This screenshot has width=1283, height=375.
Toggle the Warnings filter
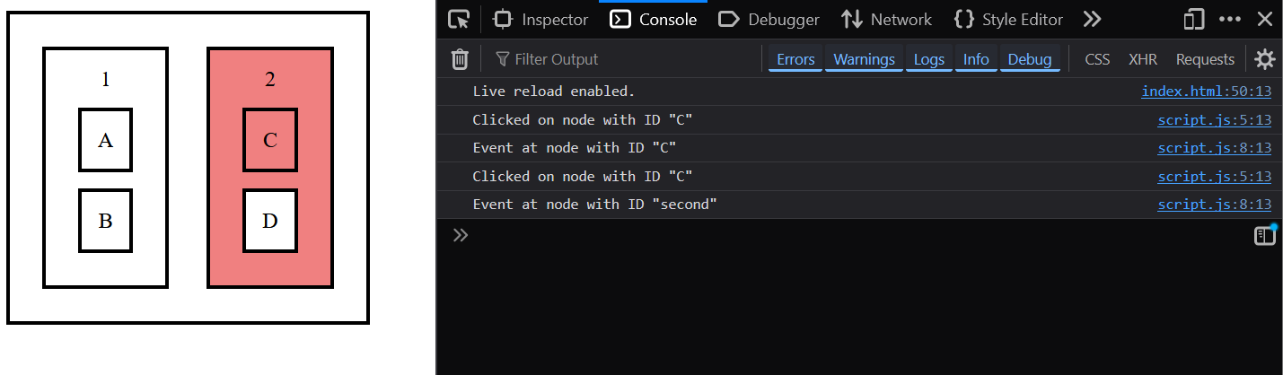(x=864, y=59)
